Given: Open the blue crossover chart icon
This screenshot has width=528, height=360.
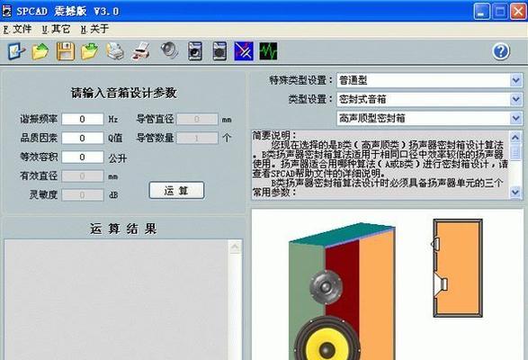Looking at the screenshot, I should pos(244,51).
